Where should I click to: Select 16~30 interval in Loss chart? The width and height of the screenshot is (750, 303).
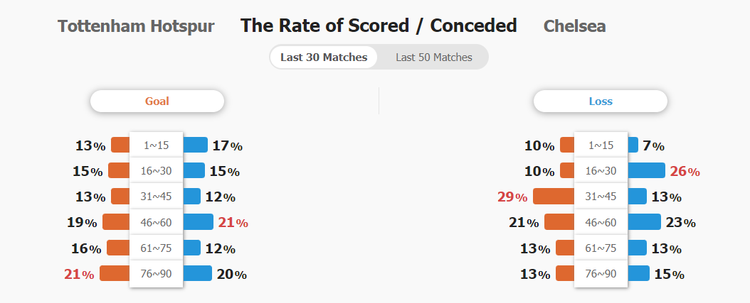[x=601, y=171]
